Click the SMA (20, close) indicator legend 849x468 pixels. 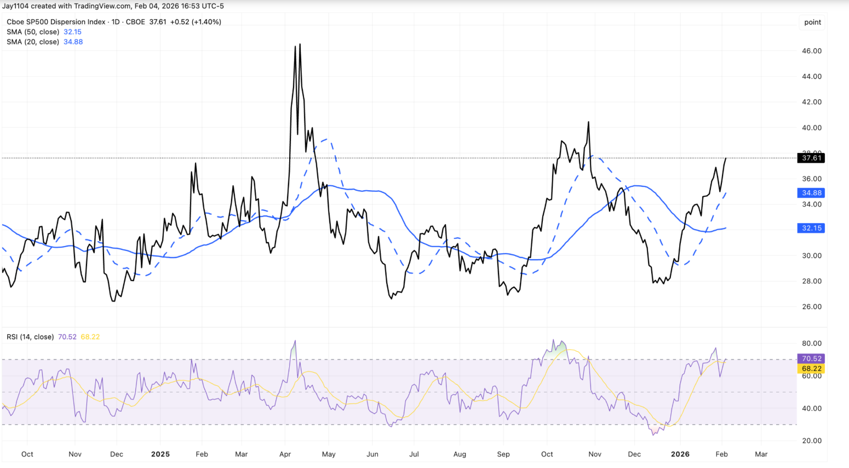click(33, 42)
